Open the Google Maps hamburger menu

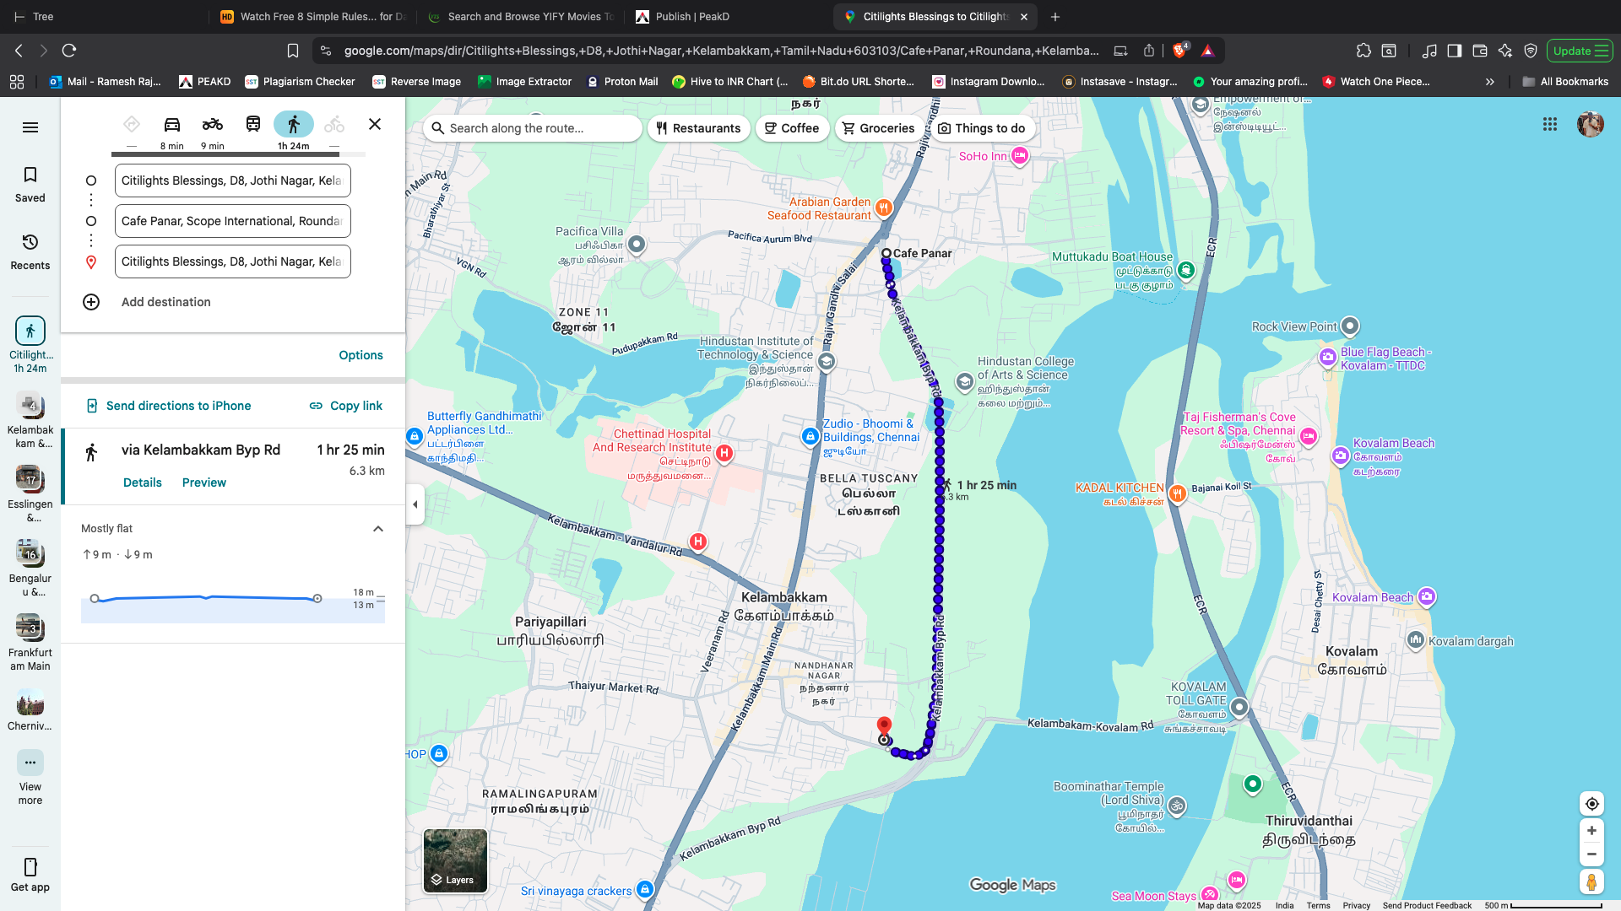coord(30,127)
